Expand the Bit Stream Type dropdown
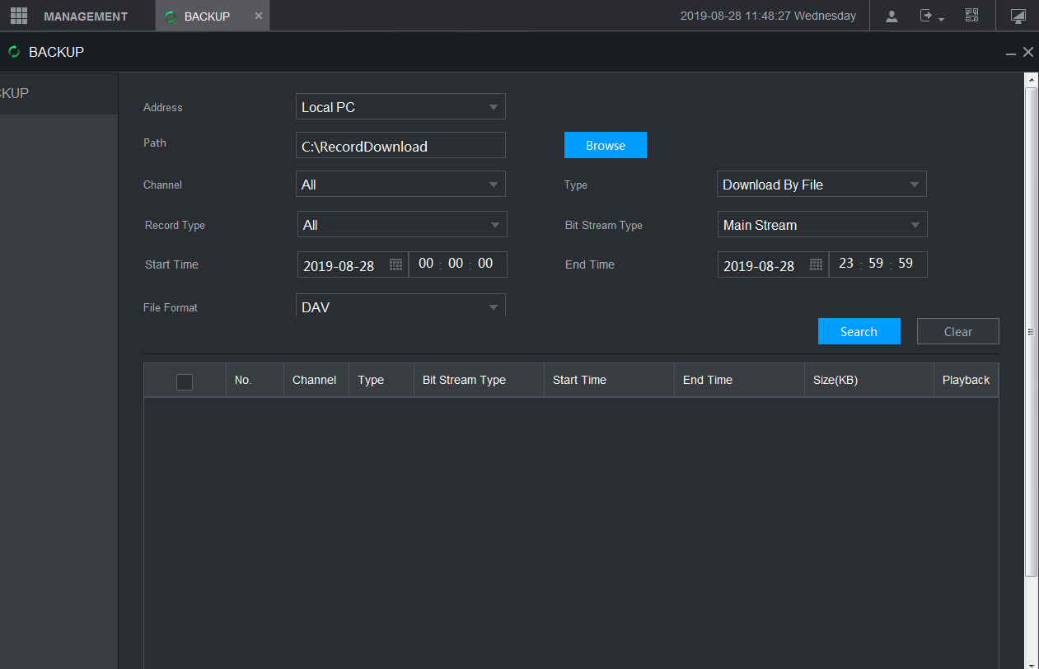 click(x=915, y=225)
